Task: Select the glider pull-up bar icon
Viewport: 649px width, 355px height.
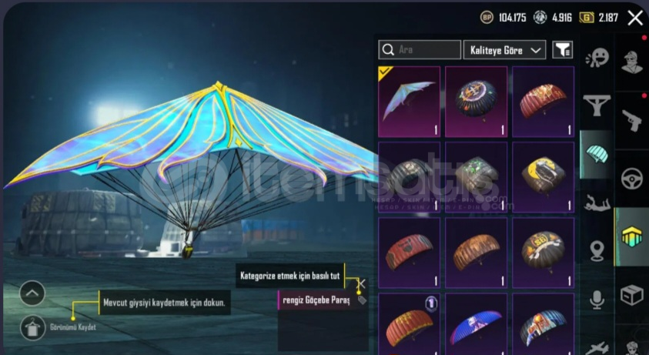Action: pos(597,105)
